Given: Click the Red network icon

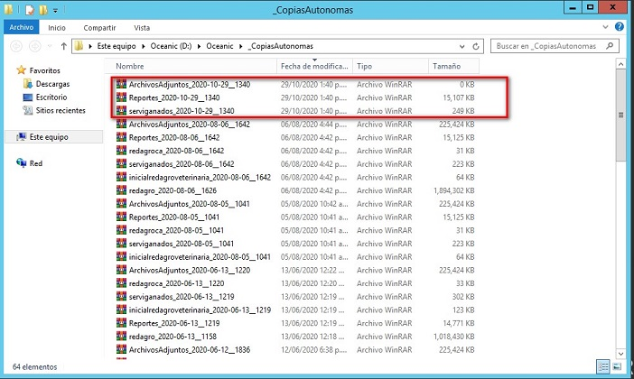Looking at the screenshot, I should [22, 163].
